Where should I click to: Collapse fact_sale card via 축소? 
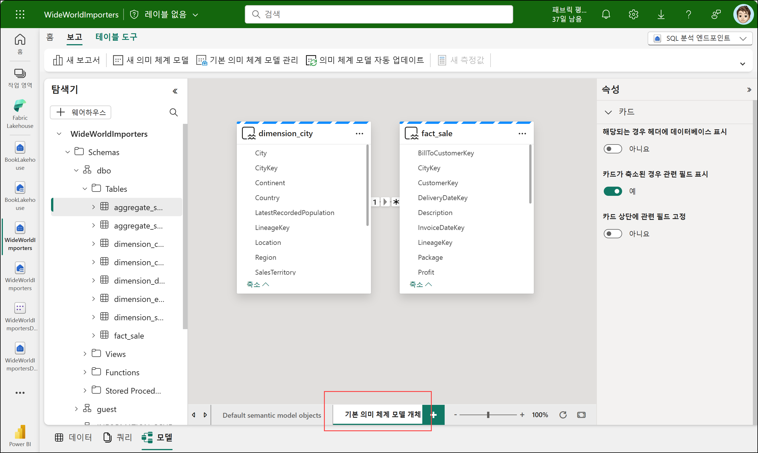pos(421,284)
